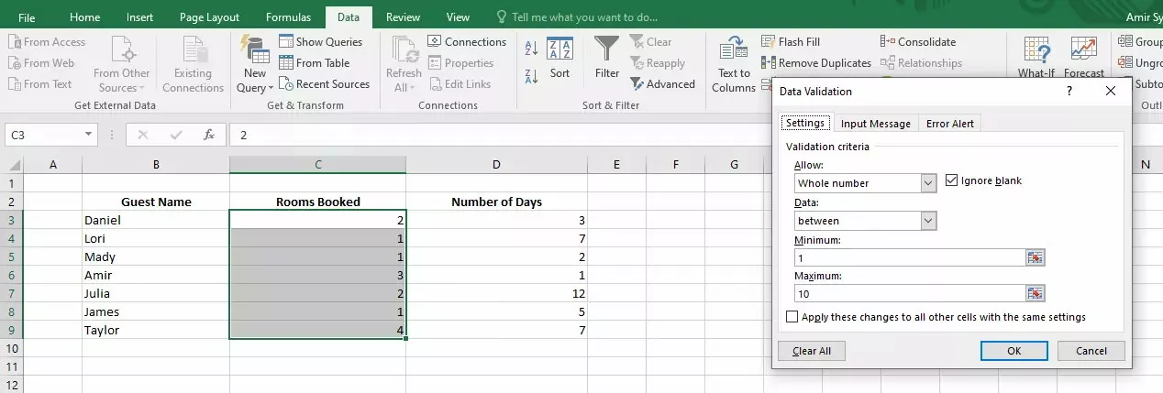Click the Remove Duplicates icon
The height and width of the screenshot is (393, 1163).
(769, 63)
